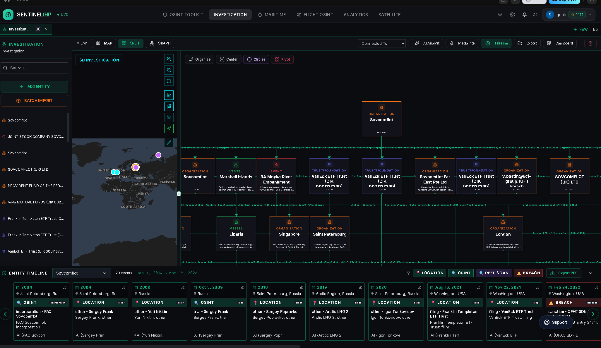Recenter map with the crosshair icon
The width and height of the screenshot is (601, 348).
pyautogui.click(x=169, y=81)
